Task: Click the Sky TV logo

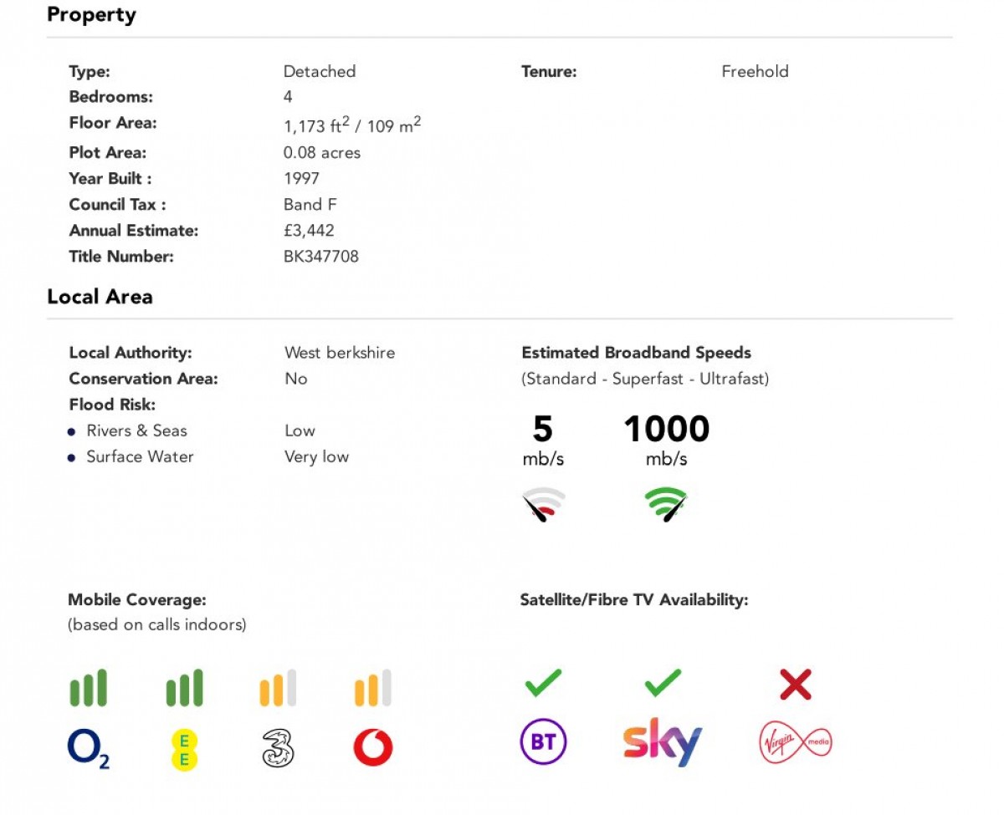Action: click(x=662, y=742)
